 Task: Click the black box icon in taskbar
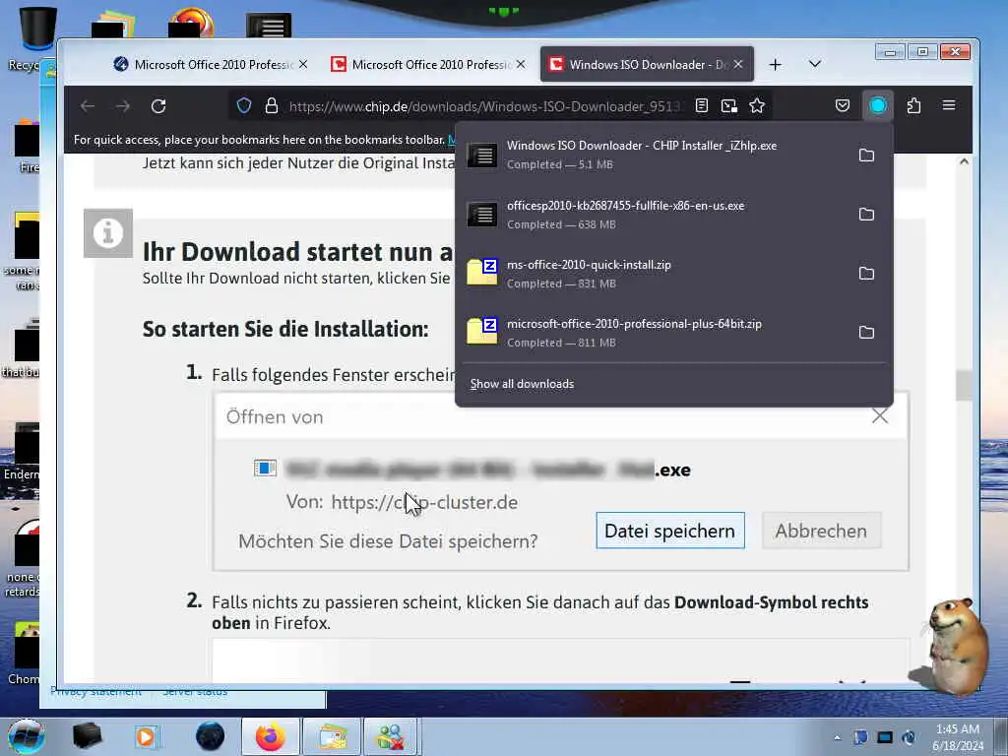click(87, 736)
